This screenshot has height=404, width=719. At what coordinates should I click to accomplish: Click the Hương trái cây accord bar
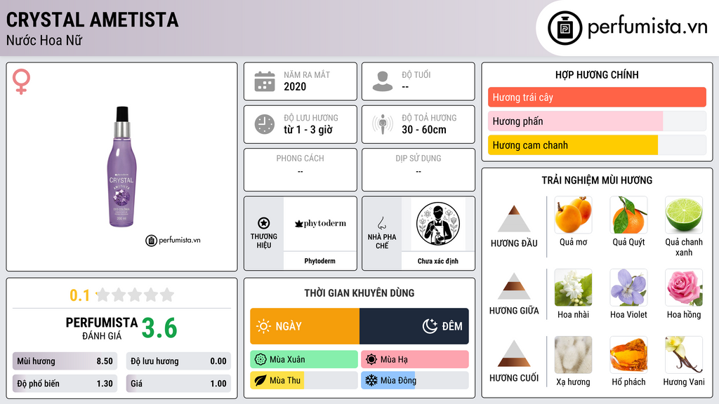pyautogui.click(x=597, y=97)
